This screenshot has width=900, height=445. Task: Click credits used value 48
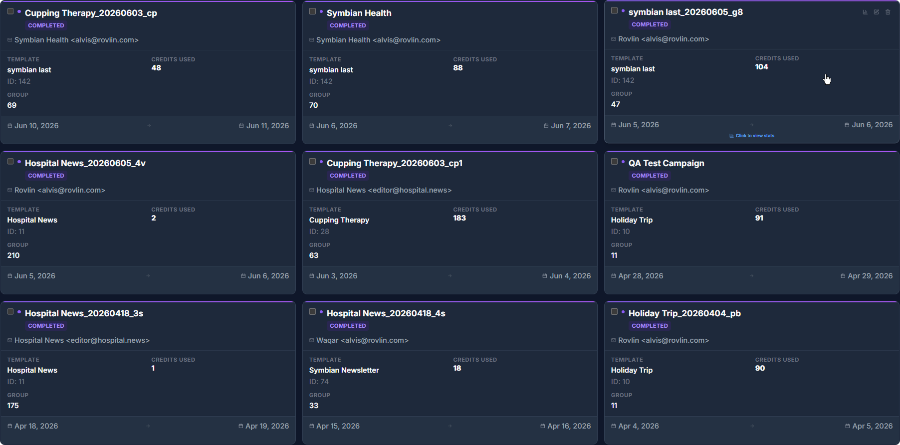coord(156,68)
